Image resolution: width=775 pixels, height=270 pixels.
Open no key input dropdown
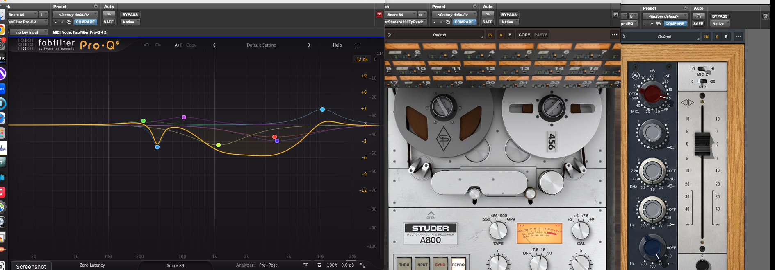point(29,32)
